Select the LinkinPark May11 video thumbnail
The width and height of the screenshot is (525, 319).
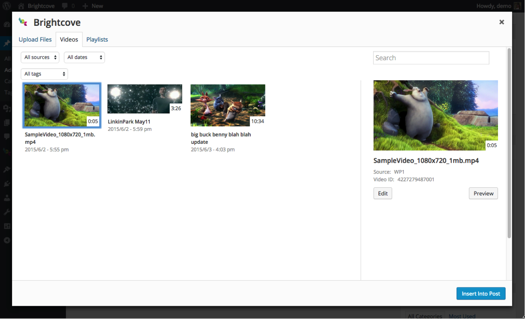(145, 99)
